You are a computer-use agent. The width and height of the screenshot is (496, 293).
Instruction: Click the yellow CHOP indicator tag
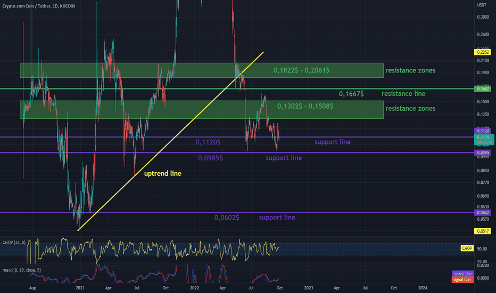click(467, 248)
